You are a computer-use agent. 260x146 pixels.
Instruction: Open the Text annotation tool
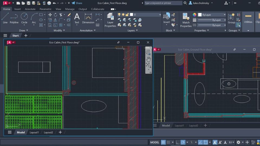[77, 18]
